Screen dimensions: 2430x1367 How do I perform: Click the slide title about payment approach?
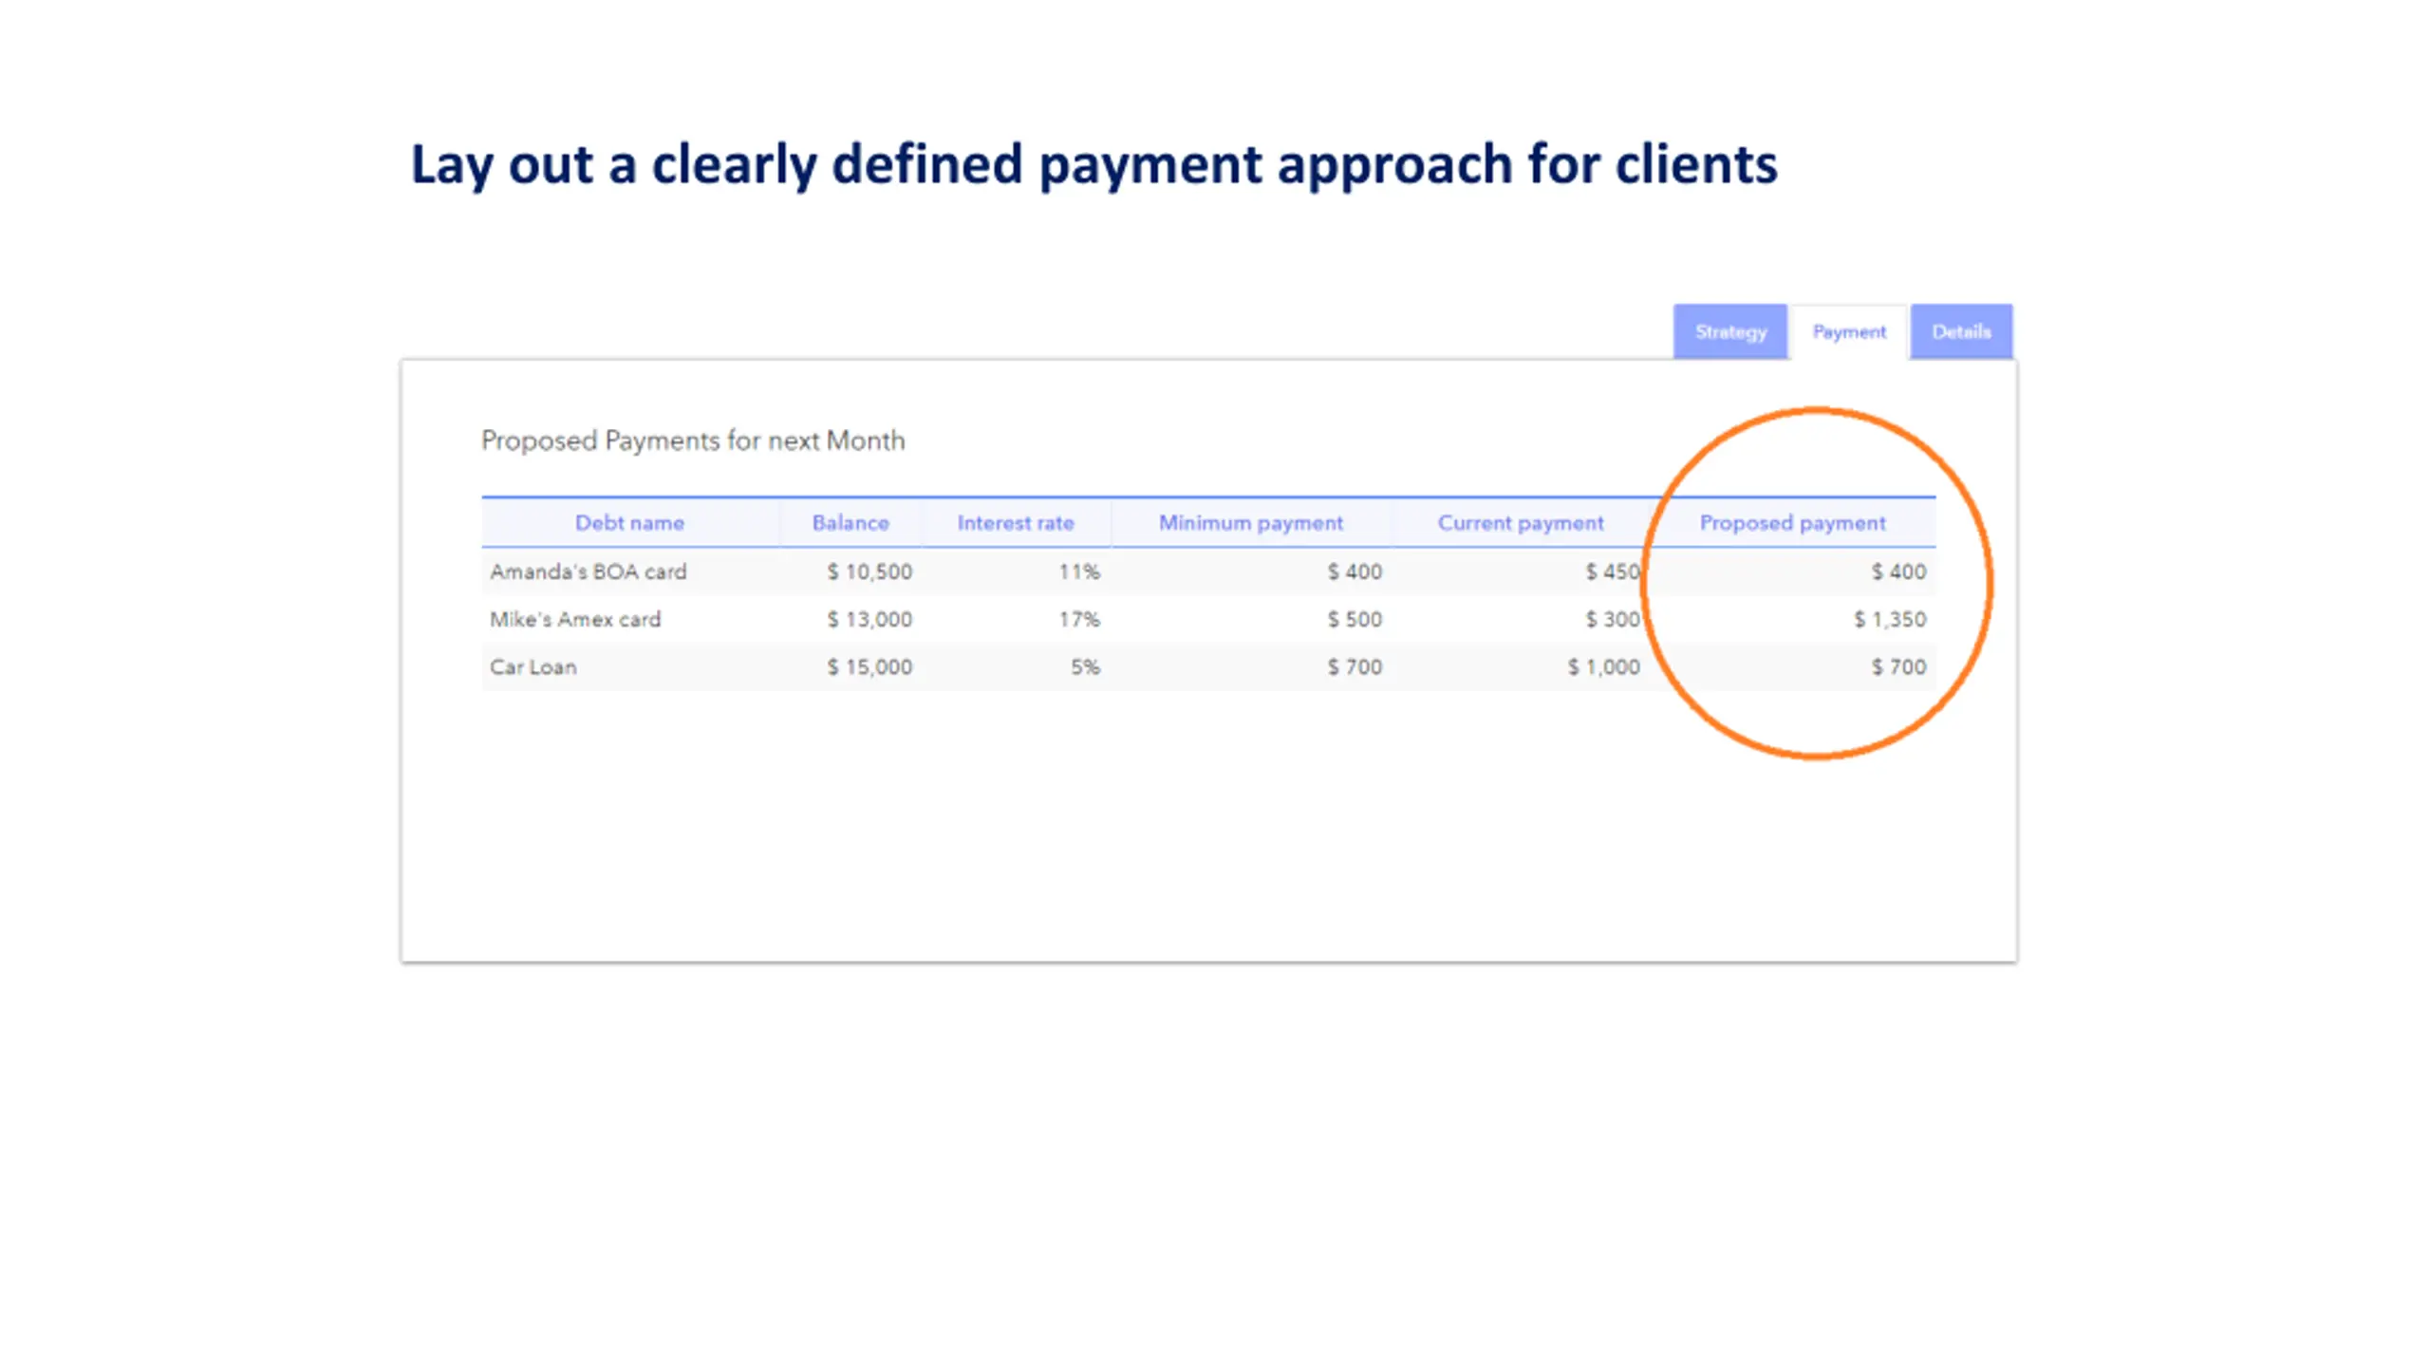click(x=1093, y=164)
